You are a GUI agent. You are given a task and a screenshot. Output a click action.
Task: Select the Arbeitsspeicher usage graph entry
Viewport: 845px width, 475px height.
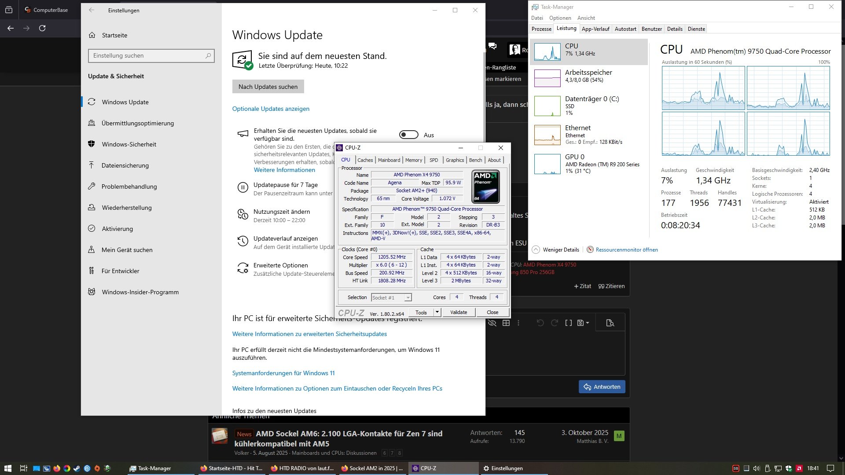[589, 76]
